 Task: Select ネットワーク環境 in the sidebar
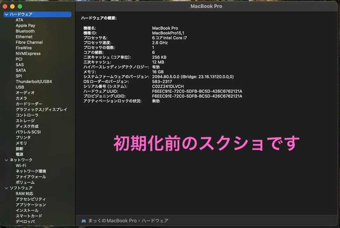pos(31,171)
